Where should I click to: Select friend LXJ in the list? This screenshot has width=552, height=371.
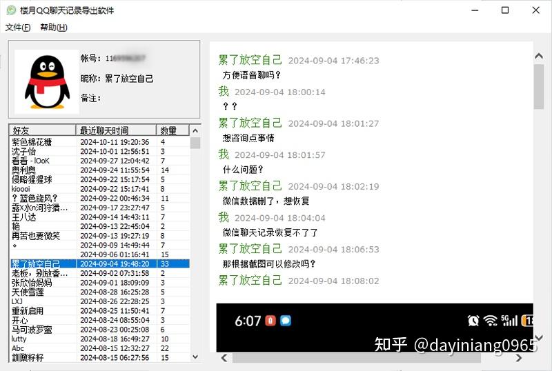(17, 301)
